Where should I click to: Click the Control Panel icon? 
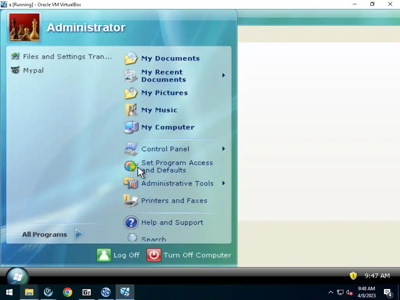[131, 149]
